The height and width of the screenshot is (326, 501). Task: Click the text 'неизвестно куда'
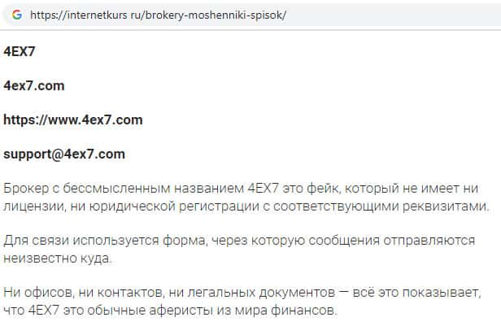click(50, 259)
